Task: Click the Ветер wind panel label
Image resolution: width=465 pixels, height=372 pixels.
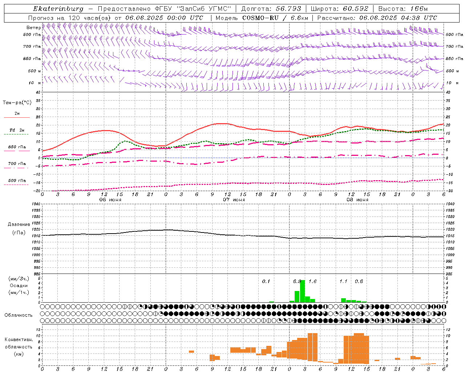Action: pyautogui.click(x=33, y=28)
